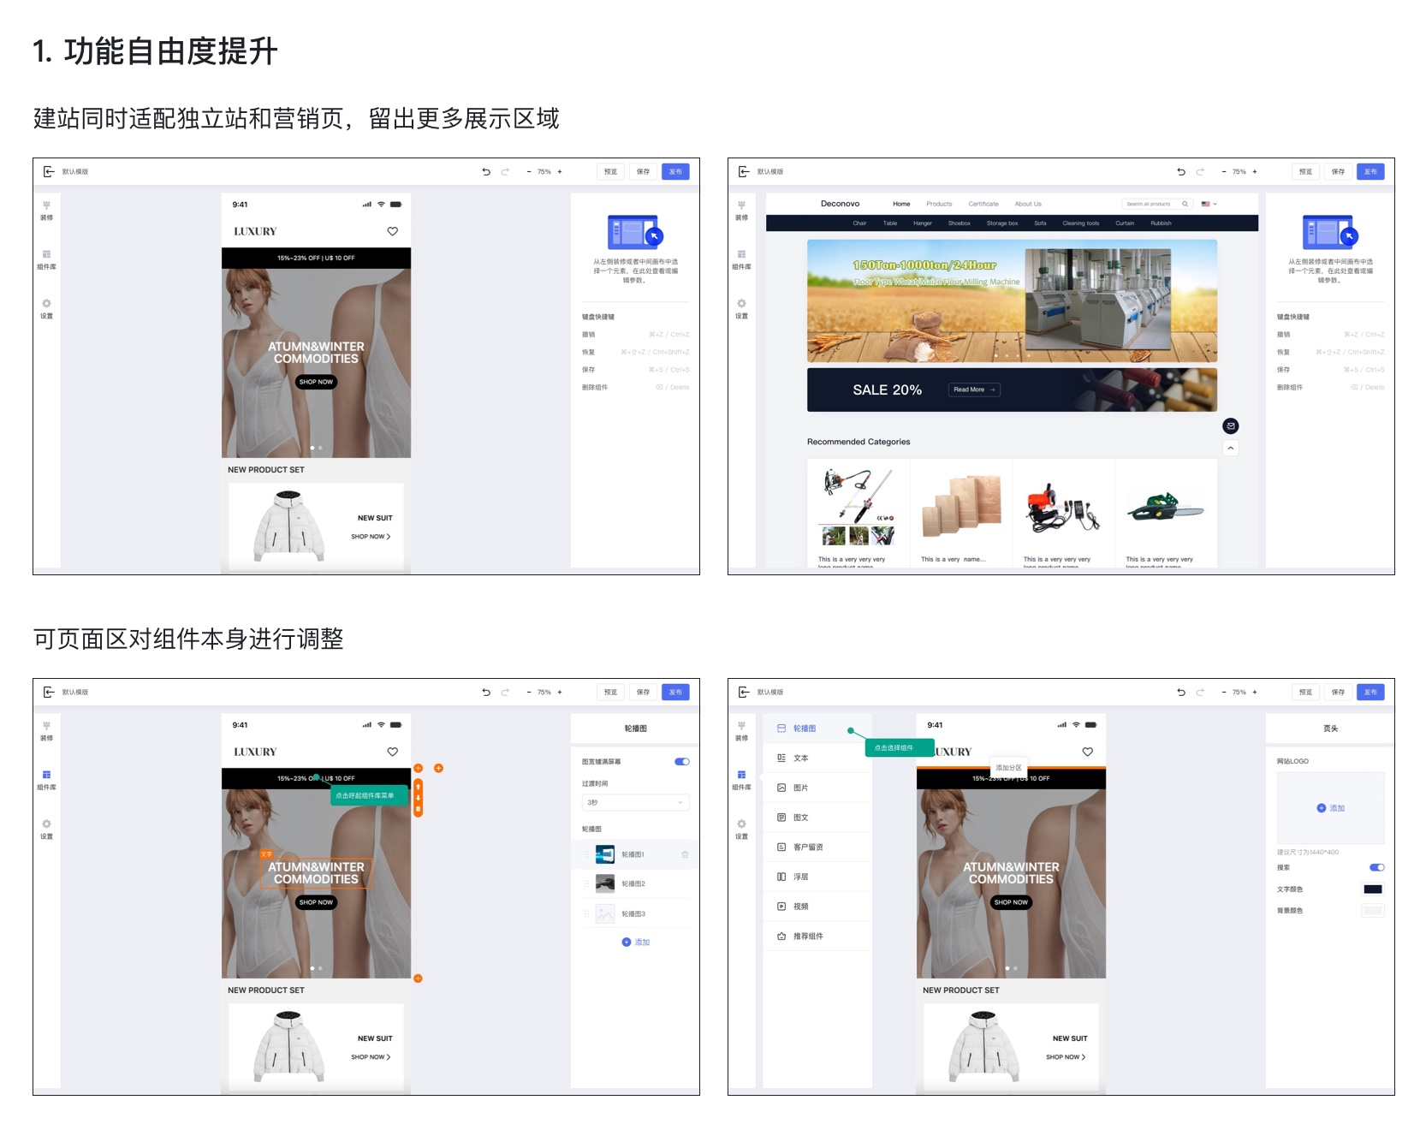Select Storage box in the dark category bar
Image resolution: width=1426 pixels, height=1130 pixels.
coord(1001,223)
